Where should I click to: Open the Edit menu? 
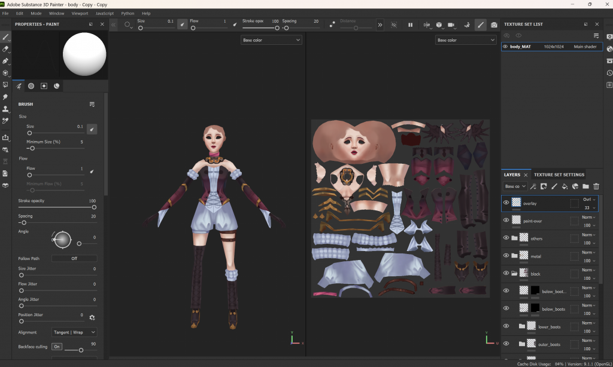coord(20,13)
